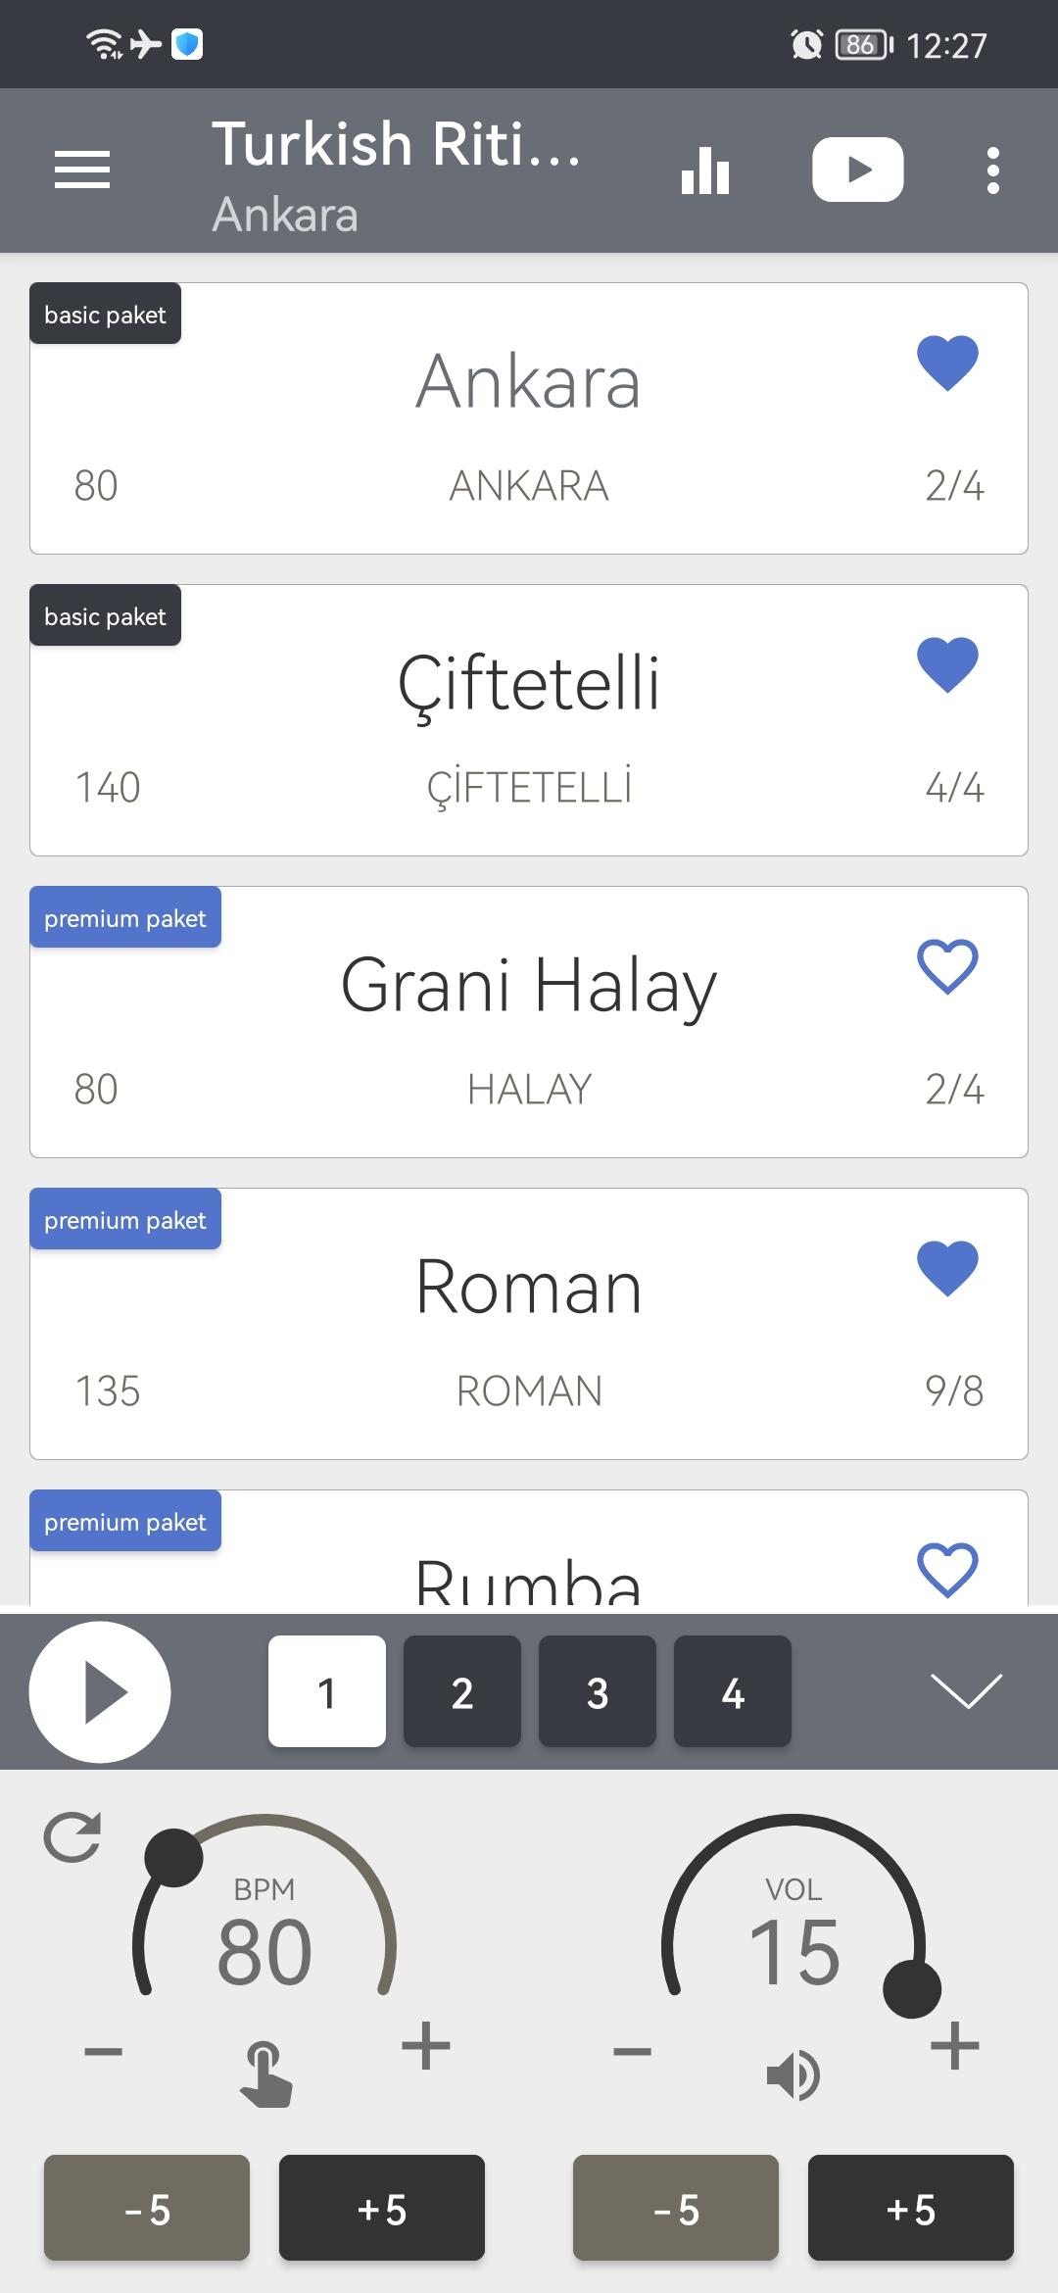
Task: Tap the YouTube video icon
Action: [x=857, y=171]
